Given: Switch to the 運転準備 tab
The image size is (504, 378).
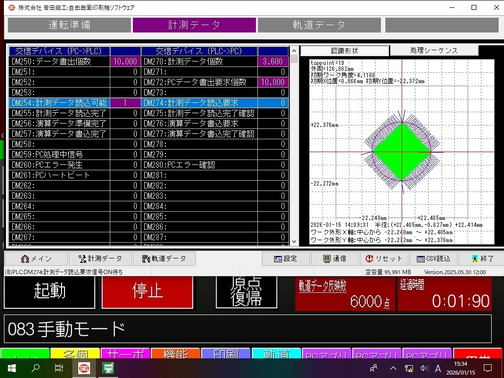Looking at the screenshot, I should (x=69, y=25).
